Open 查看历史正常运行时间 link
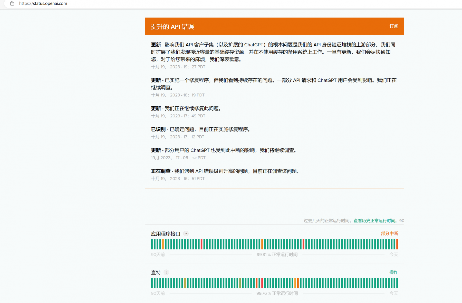The image size is (462, 303). coord(375,220)
